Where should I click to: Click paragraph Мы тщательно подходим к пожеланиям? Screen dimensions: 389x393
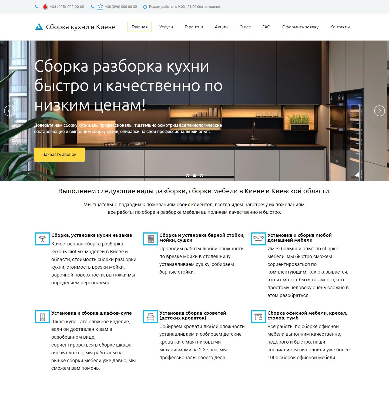[194, 208]
